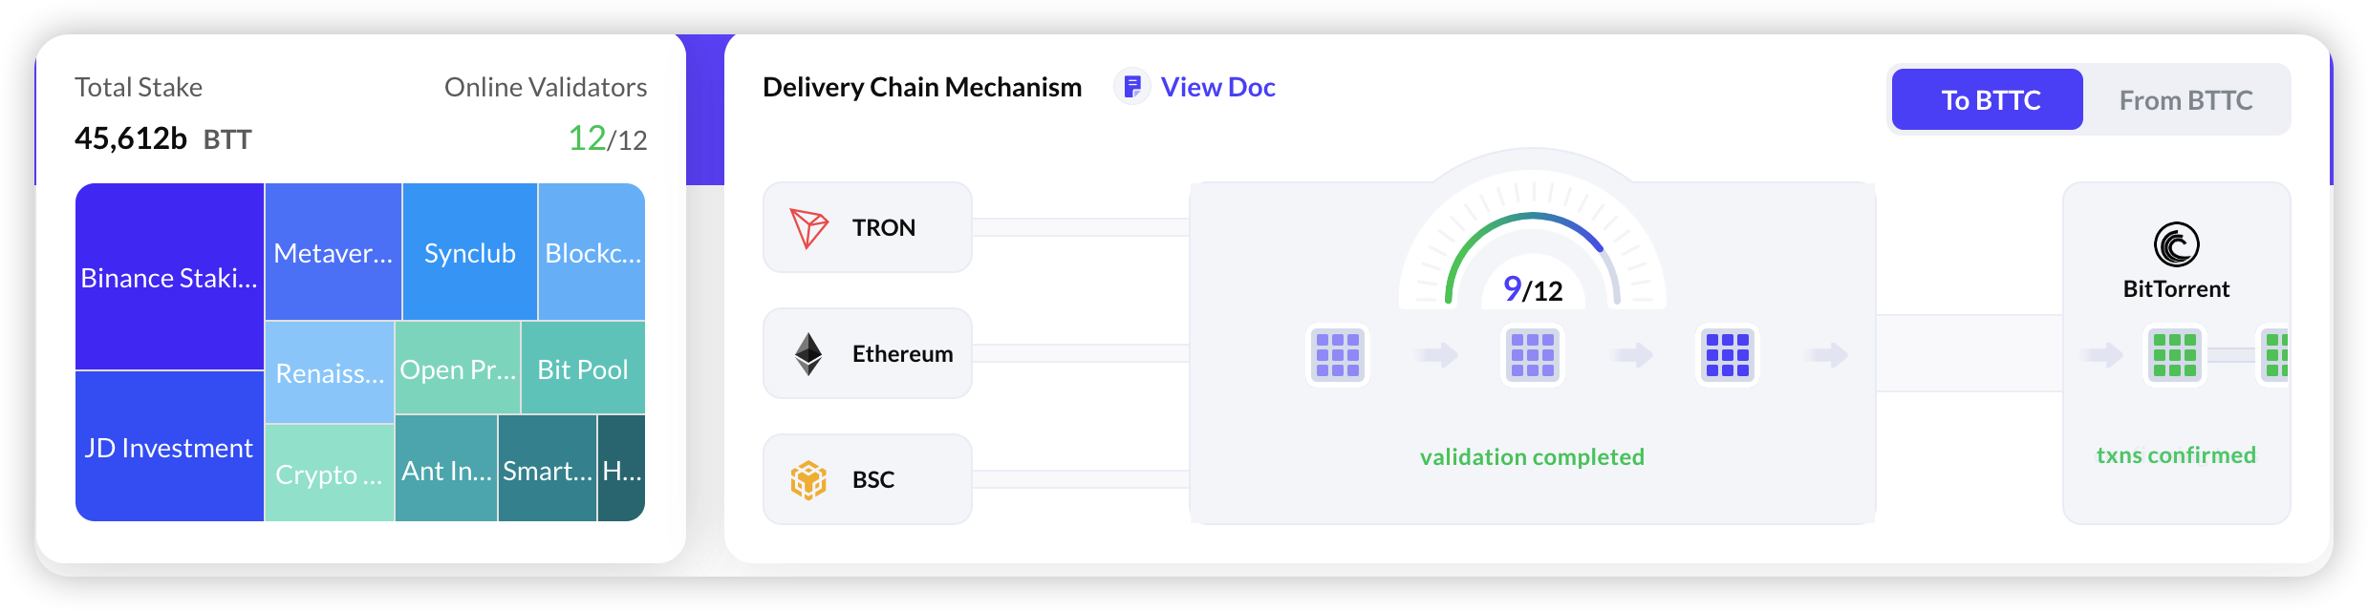Click the validation completed status text

click(x=1531, y=456)
